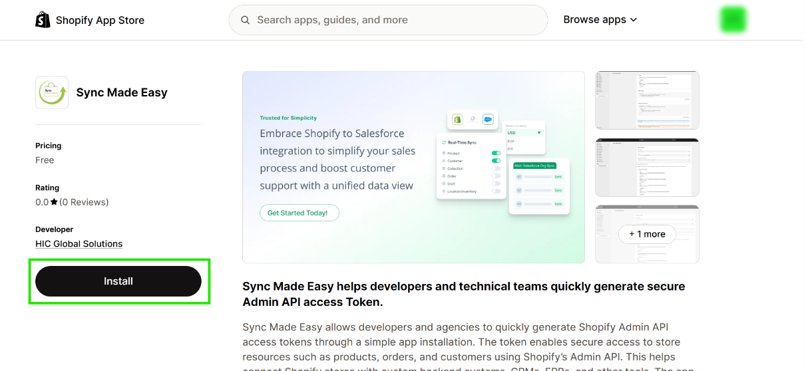Open the green account avatar
The width and height of the screenshot is (804, 371).
pos(733,20)
